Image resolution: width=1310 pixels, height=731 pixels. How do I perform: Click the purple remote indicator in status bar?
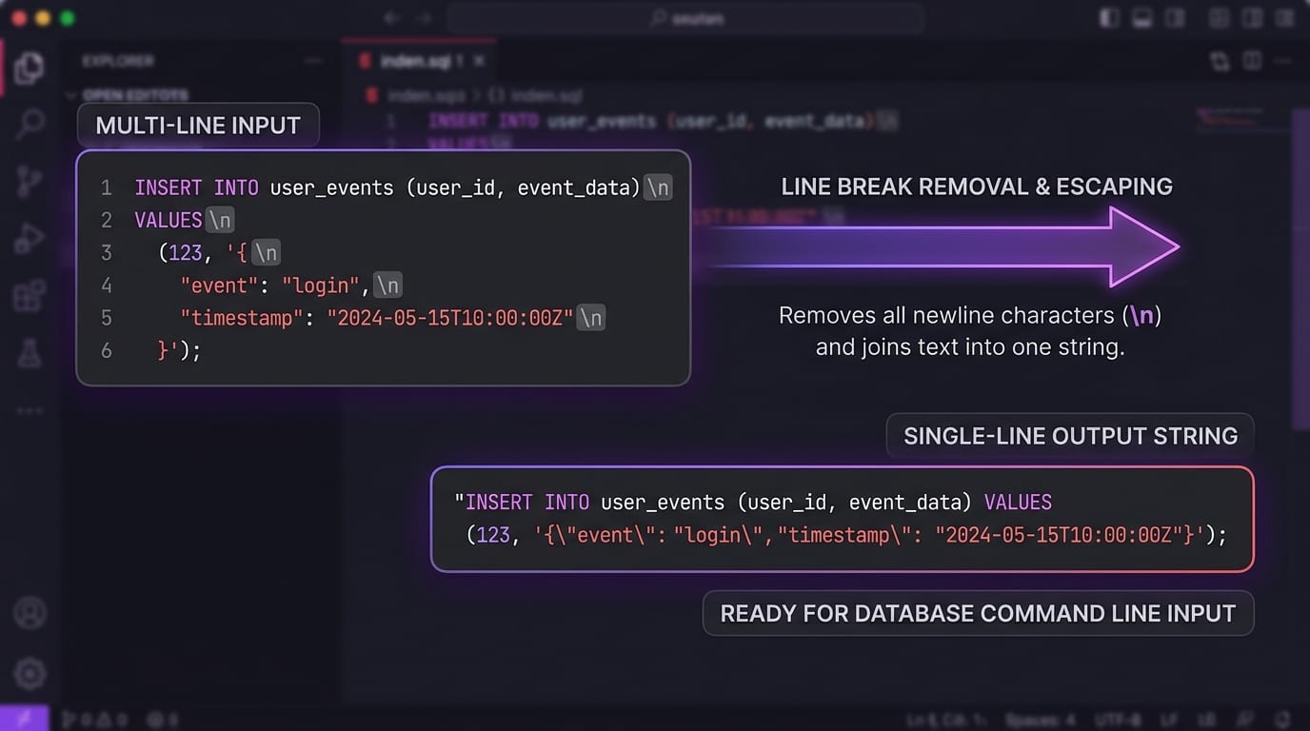point(23,719)
